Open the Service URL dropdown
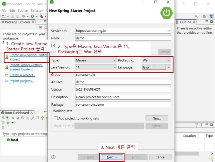The height and width of the screenshot is (162, 215). [169, 31]
